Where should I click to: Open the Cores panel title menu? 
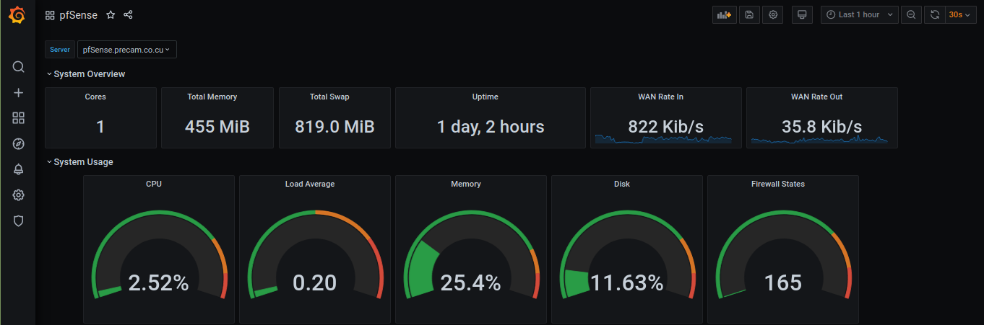(x=95, y=97)
